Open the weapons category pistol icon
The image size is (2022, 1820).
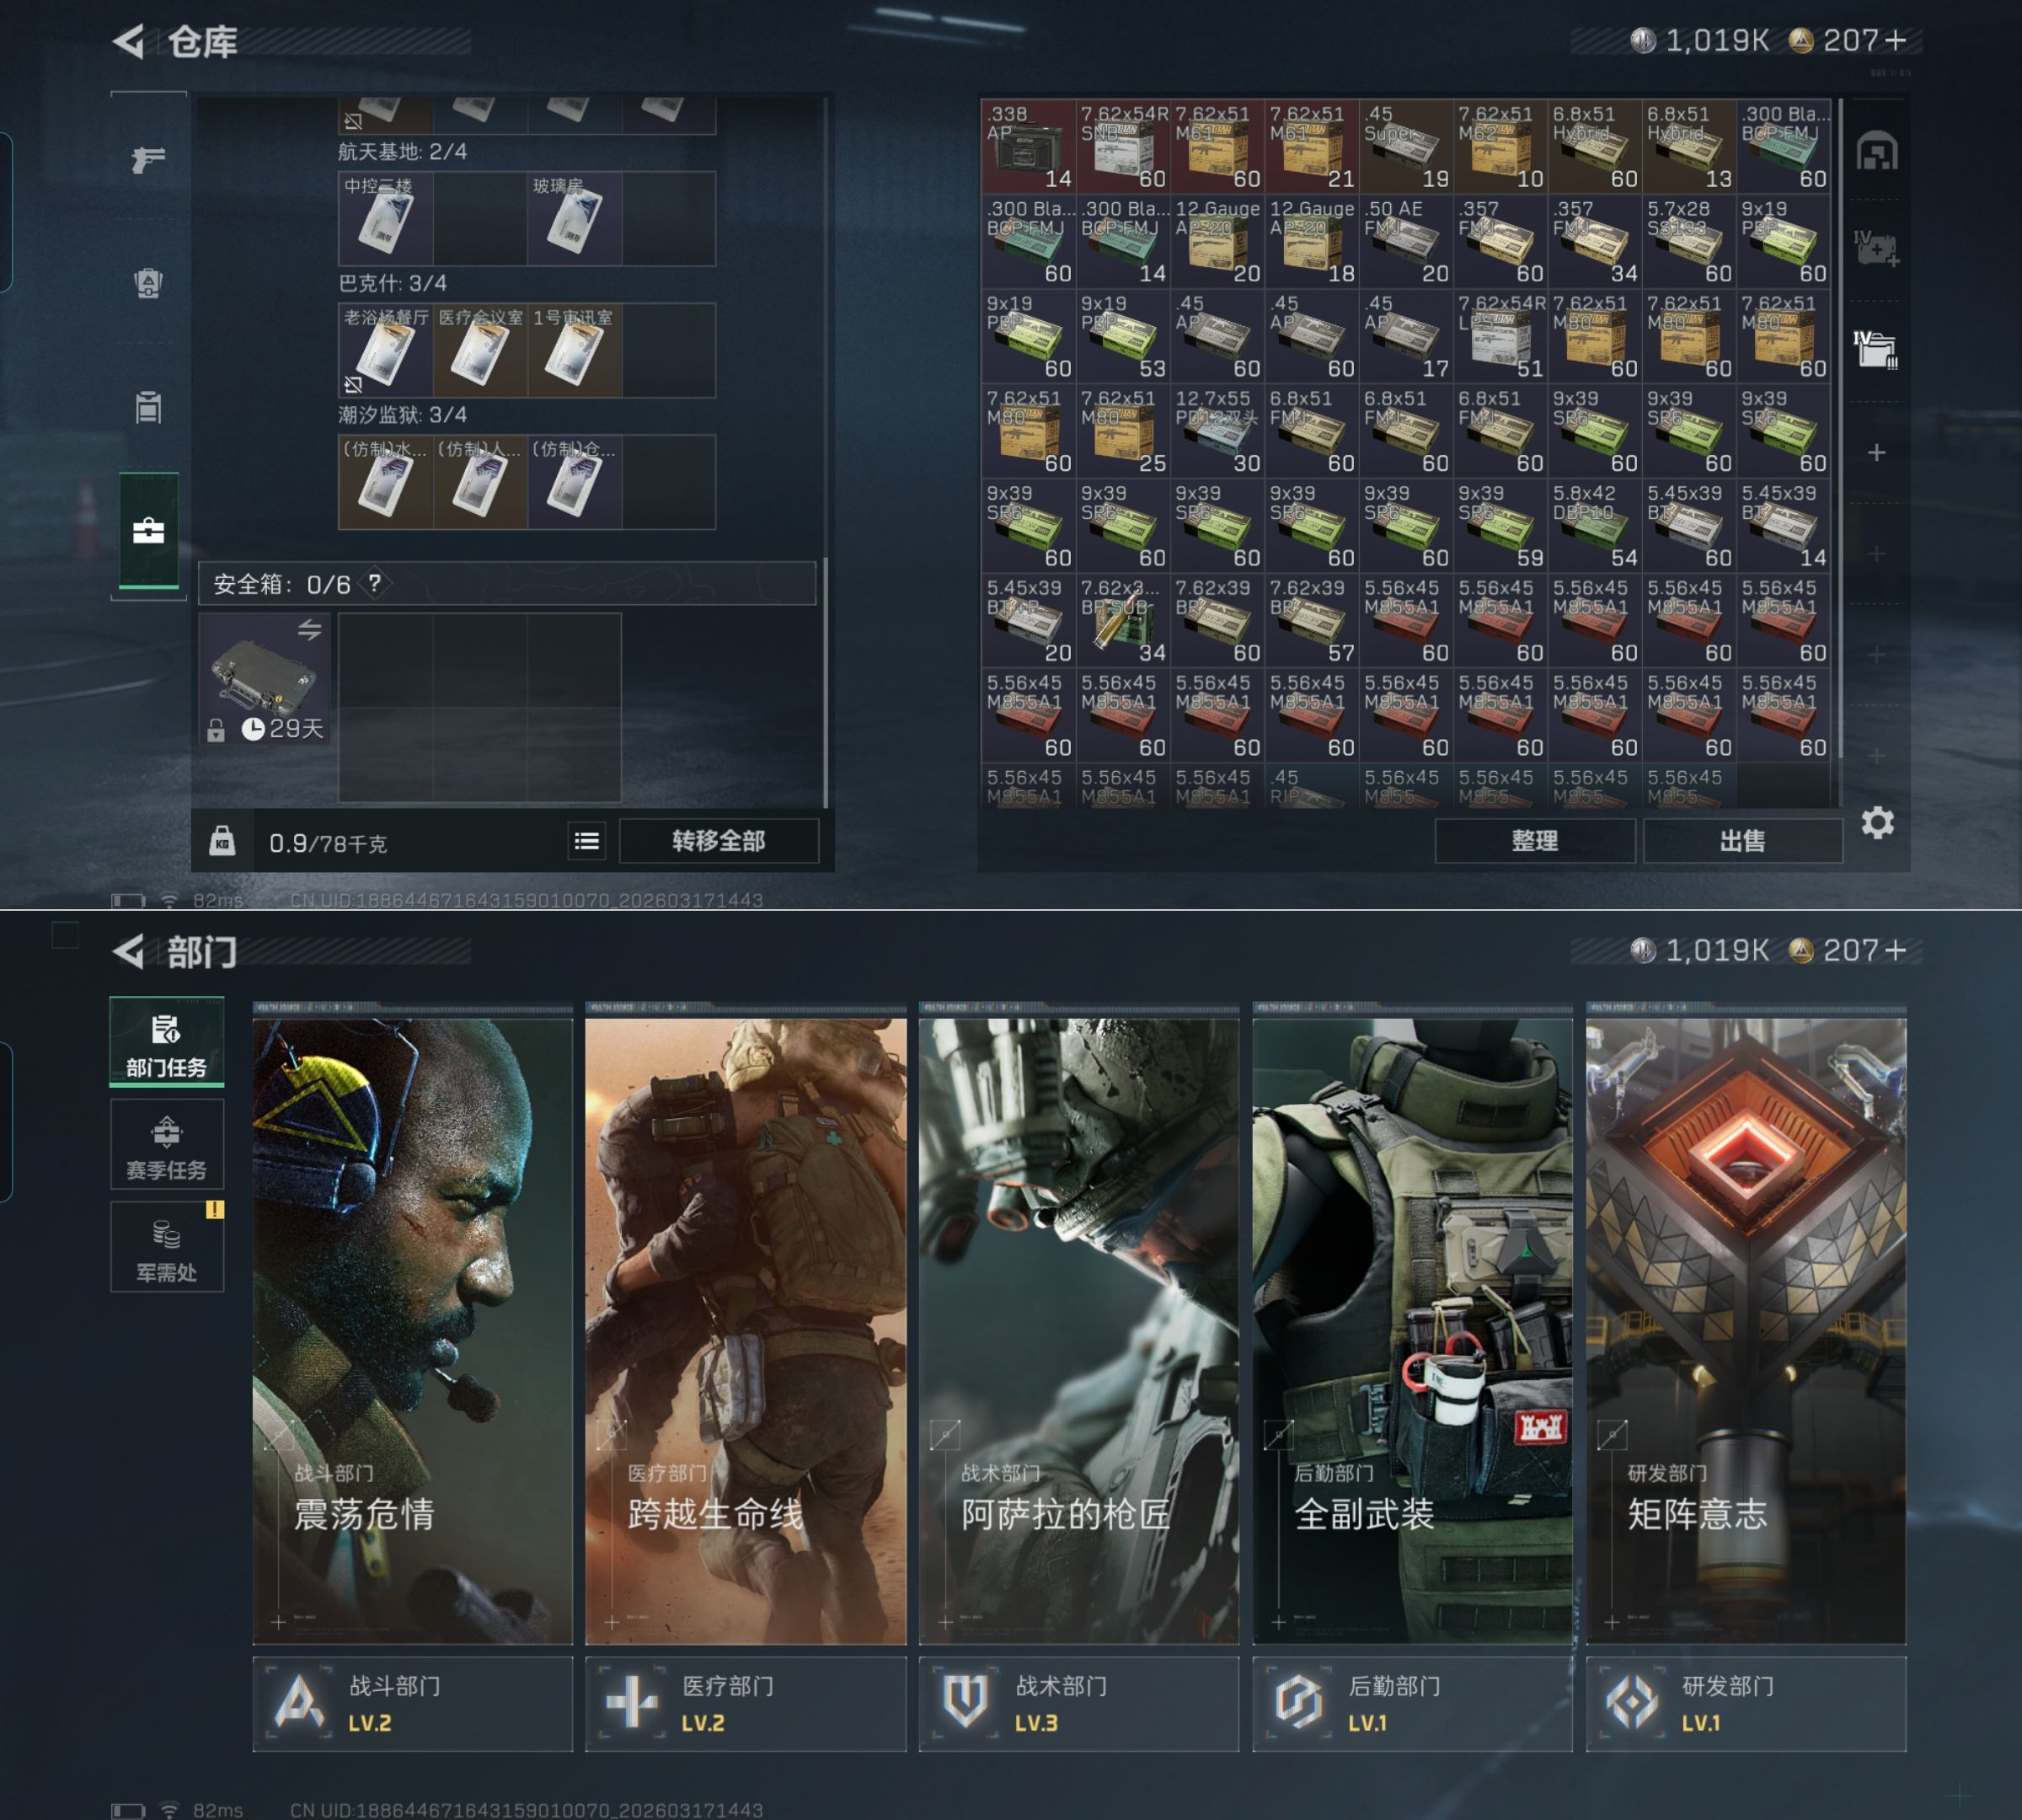148,159
